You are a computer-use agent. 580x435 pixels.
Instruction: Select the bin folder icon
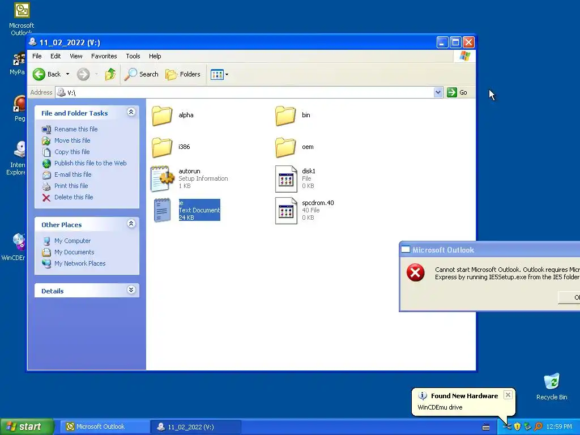(x=285, y=116)
